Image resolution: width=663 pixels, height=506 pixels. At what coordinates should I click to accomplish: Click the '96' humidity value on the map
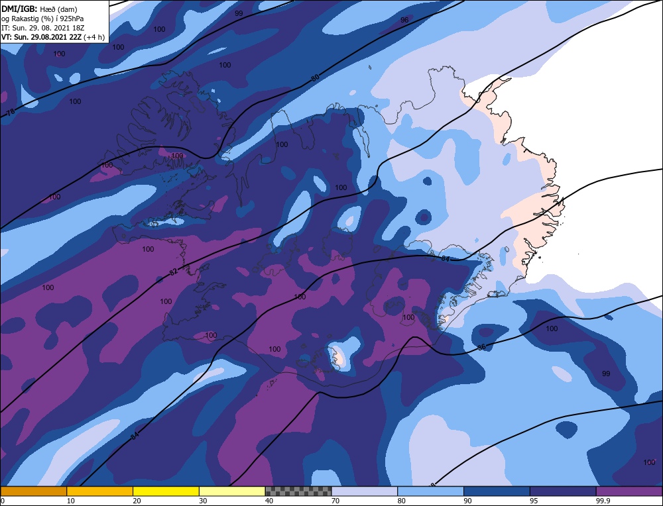click(404, 20)
